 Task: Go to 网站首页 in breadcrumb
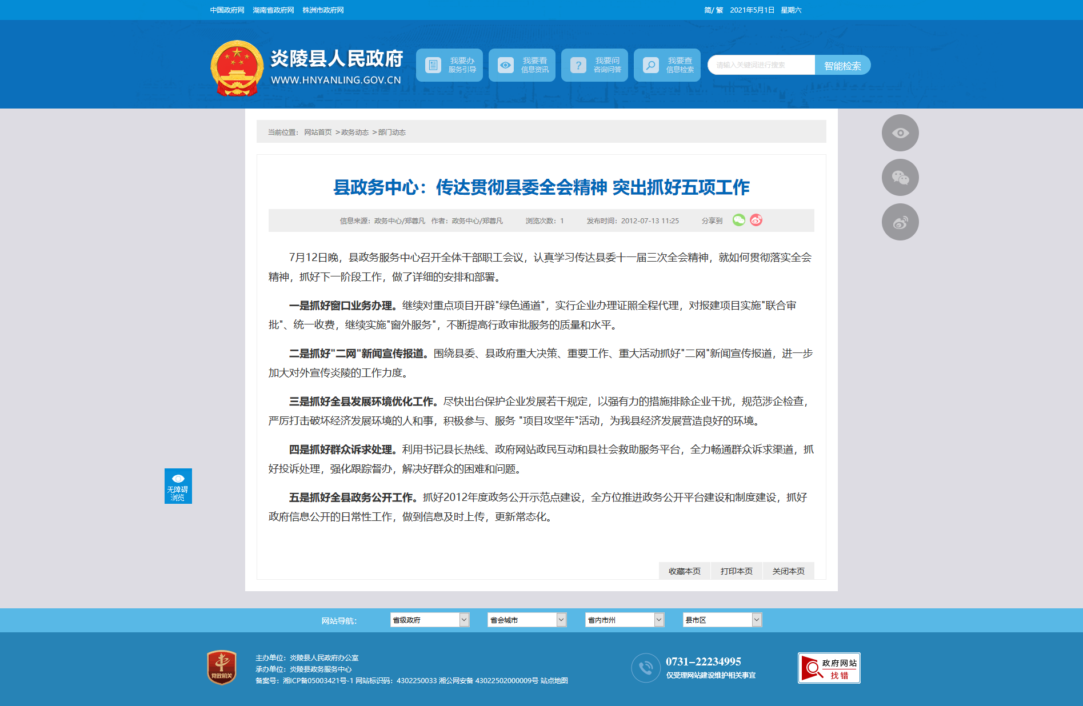pyautogui.click(x=318, y=133)
